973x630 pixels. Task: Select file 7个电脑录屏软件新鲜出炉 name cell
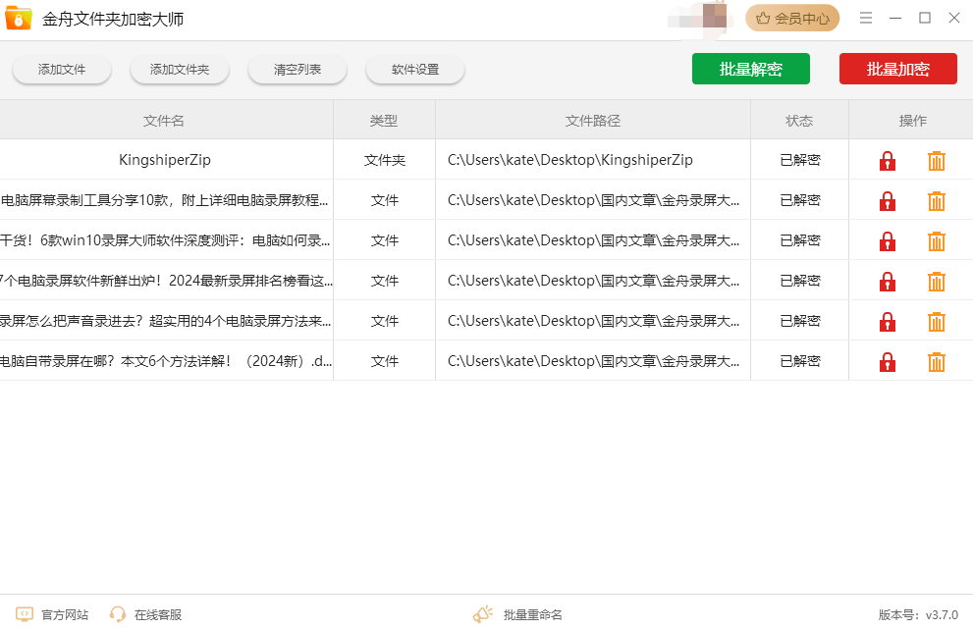(x=165, y=281)
